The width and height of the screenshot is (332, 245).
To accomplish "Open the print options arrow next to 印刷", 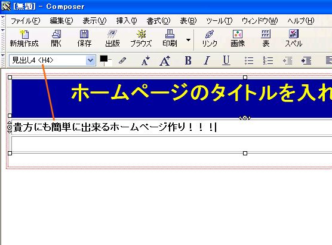I will coord(188,40).
